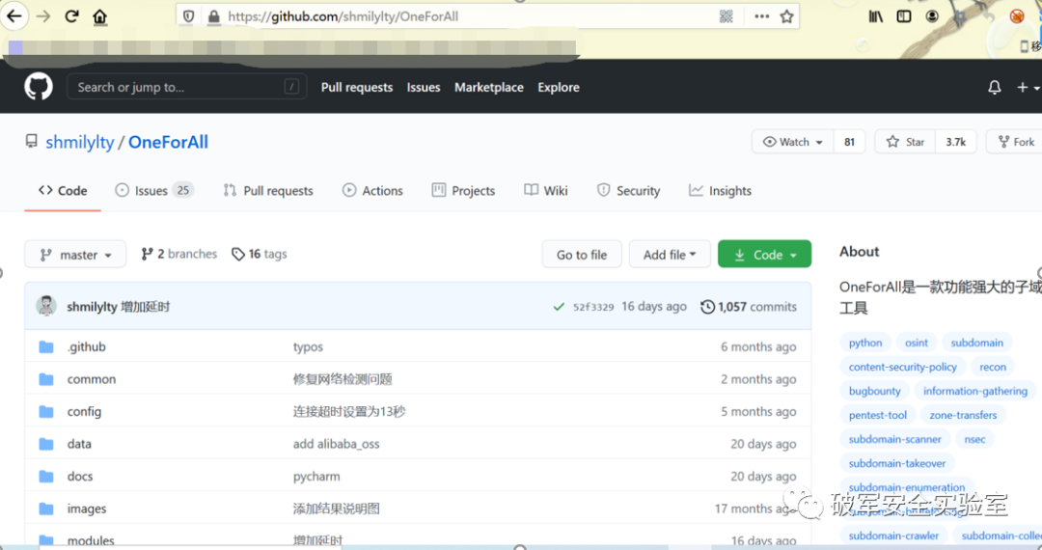1042x550 pixels.
Task: Open GitHub notifications bell
Action: point(994,87)
